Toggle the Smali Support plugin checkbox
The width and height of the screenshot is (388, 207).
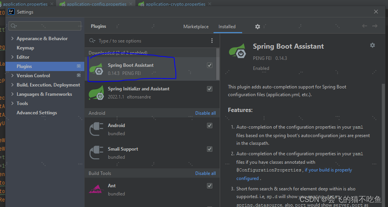210,149
